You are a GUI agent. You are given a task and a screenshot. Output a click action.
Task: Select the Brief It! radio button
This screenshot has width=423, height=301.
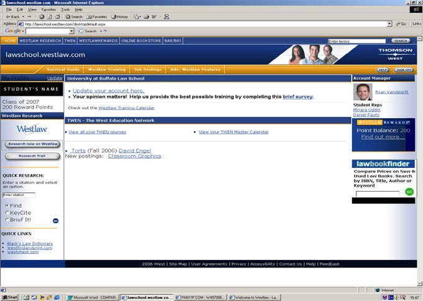pos(7,220)
